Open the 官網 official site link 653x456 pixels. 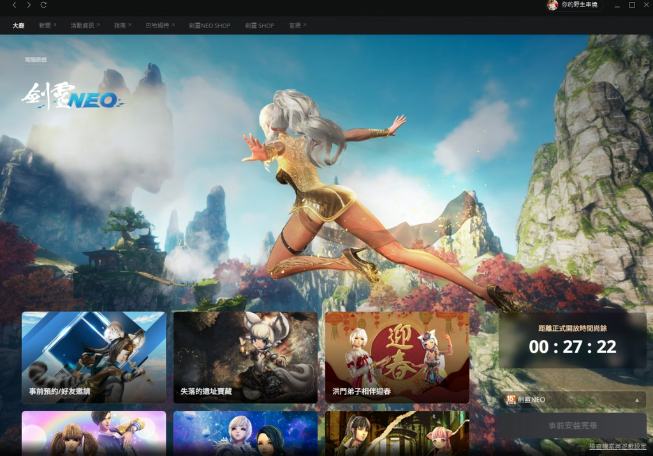(297, 26)
